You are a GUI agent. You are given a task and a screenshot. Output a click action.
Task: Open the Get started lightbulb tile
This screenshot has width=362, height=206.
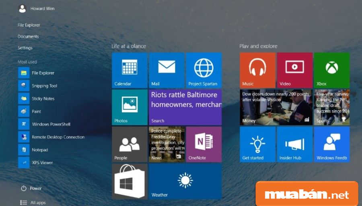(x=258, y=144)
